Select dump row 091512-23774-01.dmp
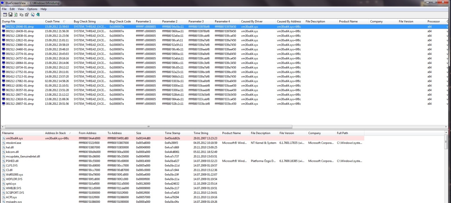 (x=224, y=54)
